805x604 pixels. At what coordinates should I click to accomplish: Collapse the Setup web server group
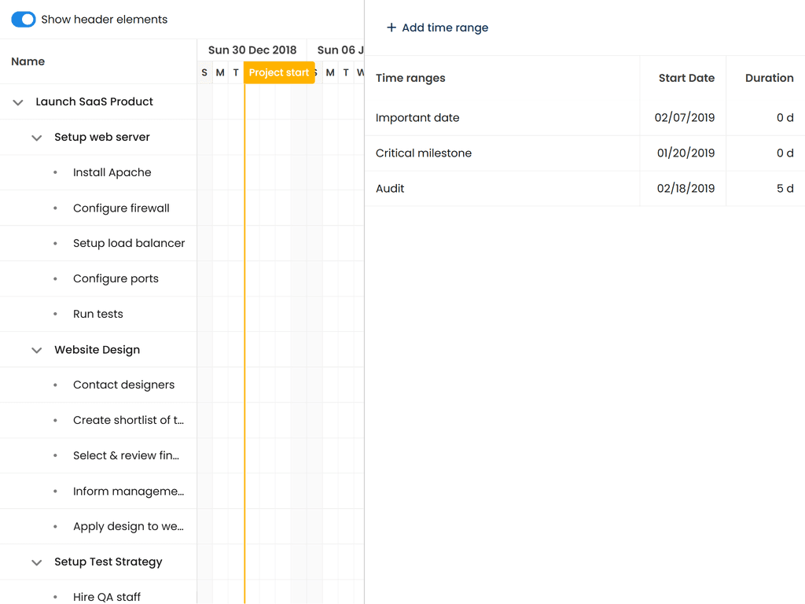(x=36, y=138)
